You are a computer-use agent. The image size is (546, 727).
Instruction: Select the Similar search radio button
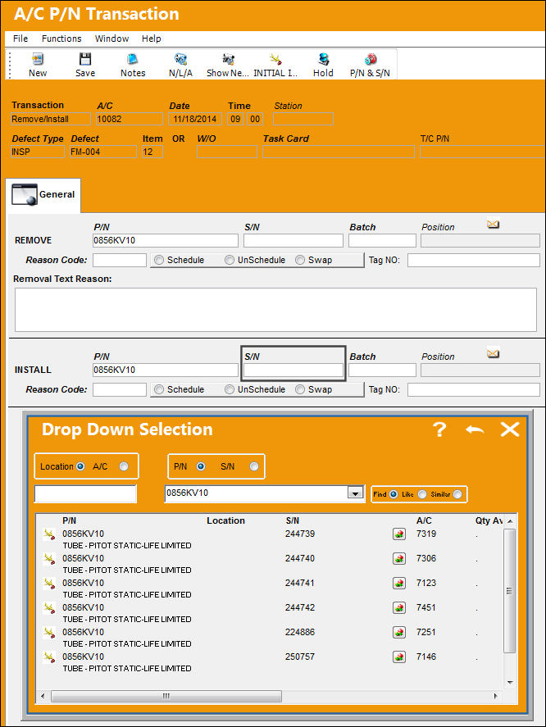pos(457,494)
